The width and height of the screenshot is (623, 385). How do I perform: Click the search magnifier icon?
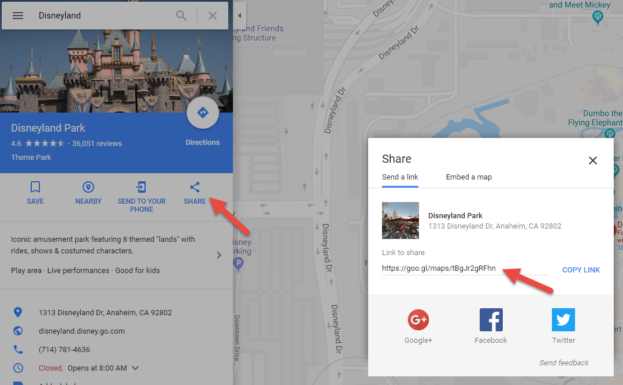pos(181,16)
